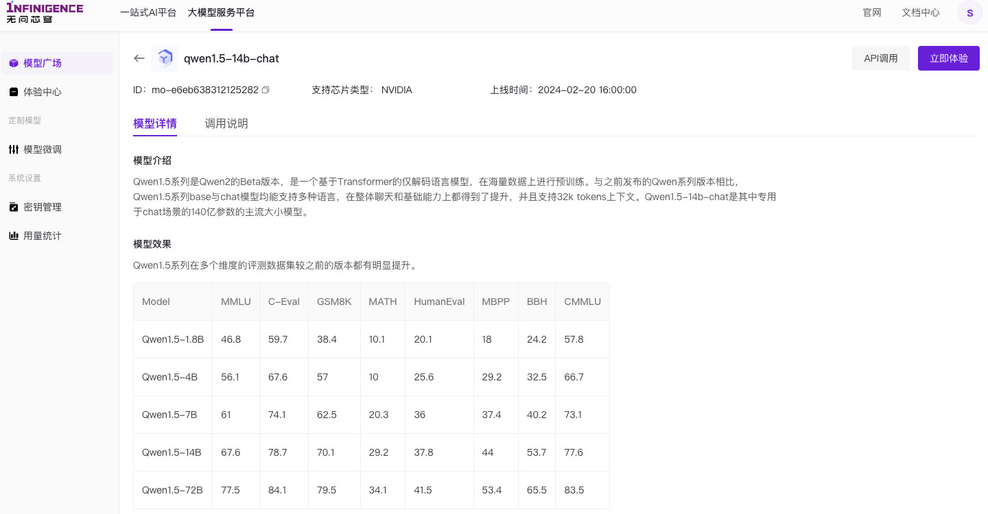The width and height of the screenshot is (988, 514).
Task: Click the 用量统计 chart icon
Action: (14, 236)
